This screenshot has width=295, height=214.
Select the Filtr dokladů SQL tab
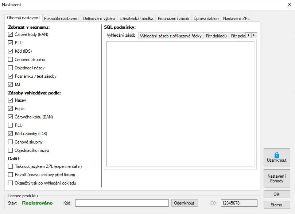point(216,36)
